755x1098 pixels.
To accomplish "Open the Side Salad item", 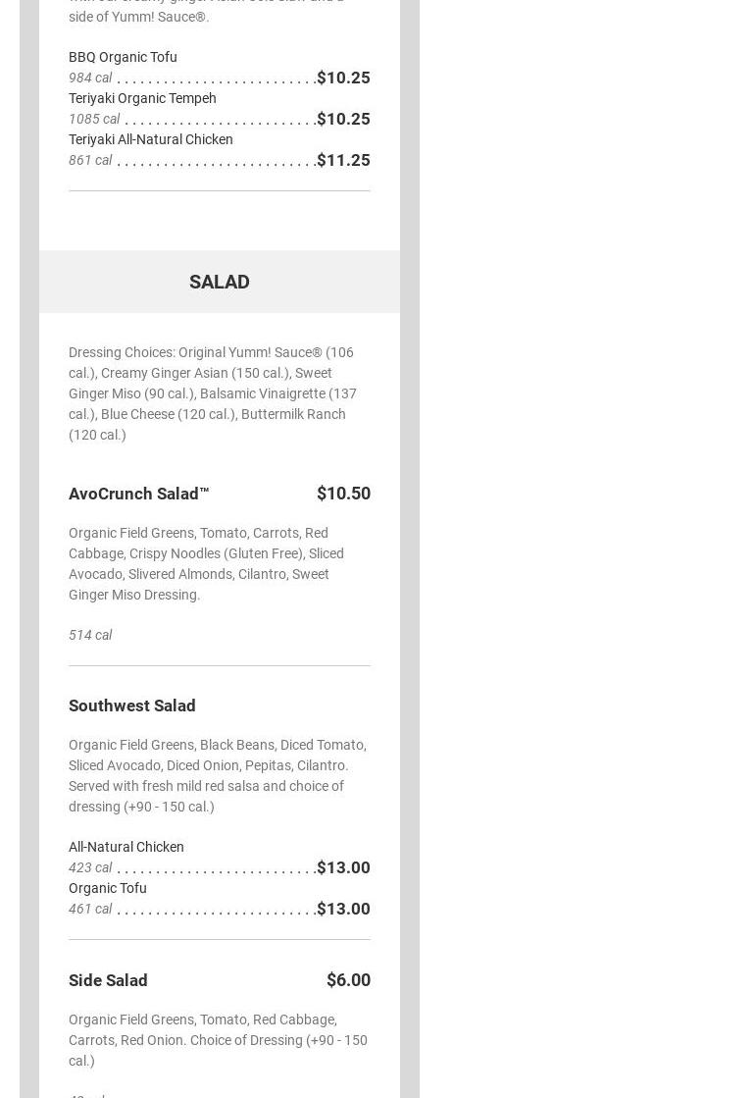I will (108, 980).
